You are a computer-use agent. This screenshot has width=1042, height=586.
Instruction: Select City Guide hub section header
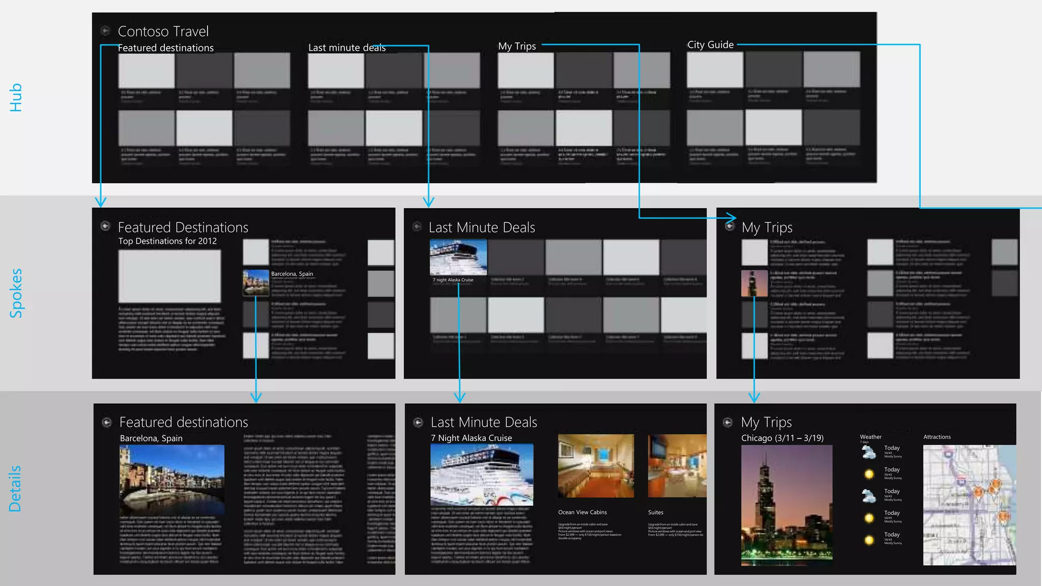tap(710, 45)
